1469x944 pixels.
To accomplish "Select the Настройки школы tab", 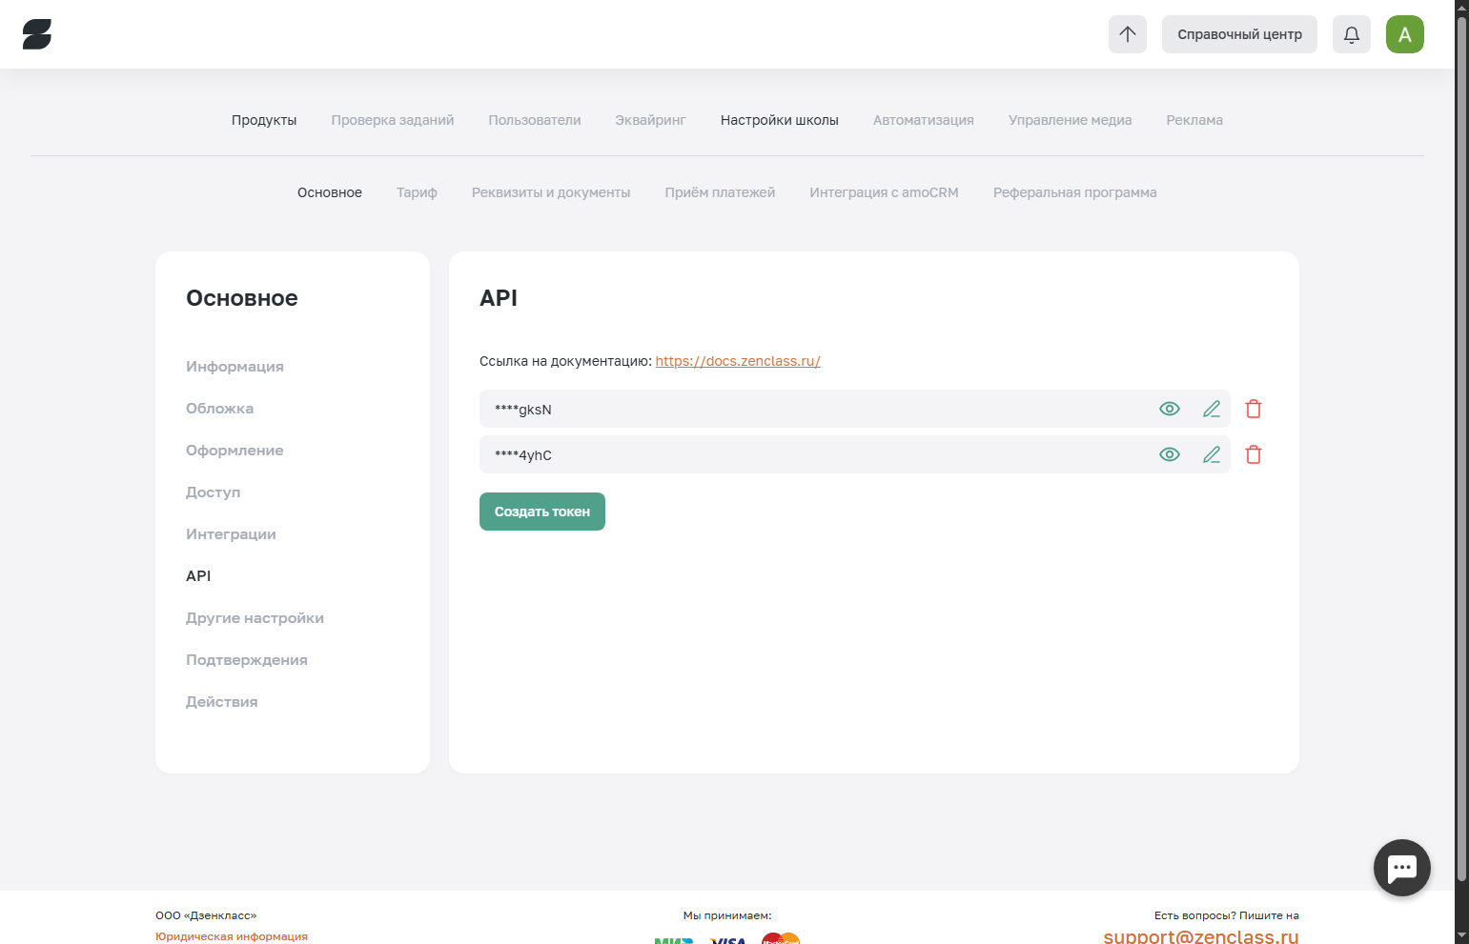I will (x=780, y=120).
